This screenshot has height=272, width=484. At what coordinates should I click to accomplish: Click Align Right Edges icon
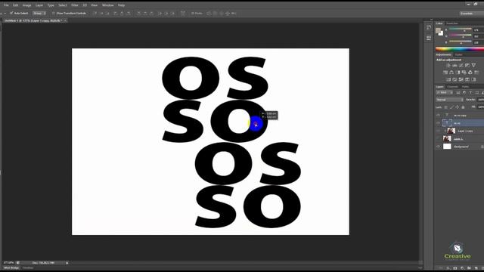pyautogui.click(x=129, y=14)
